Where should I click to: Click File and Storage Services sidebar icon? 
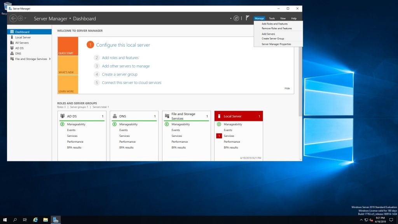[x=12, y=59]
